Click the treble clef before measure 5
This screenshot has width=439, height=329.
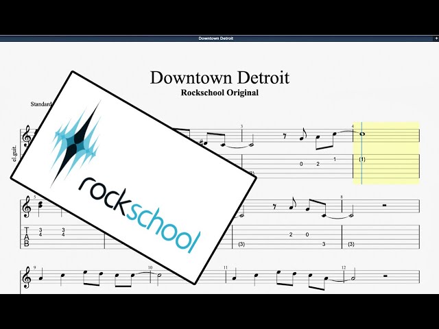coord(27,207)
